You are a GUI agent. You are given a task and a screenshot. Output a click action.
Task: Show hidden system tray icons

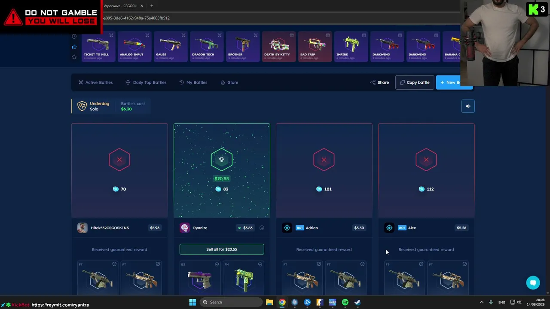pos(482,302)
